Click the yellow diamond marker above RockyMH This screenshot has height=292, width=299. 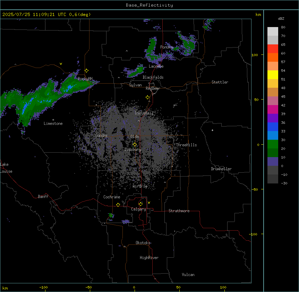(x=87, y=71)
